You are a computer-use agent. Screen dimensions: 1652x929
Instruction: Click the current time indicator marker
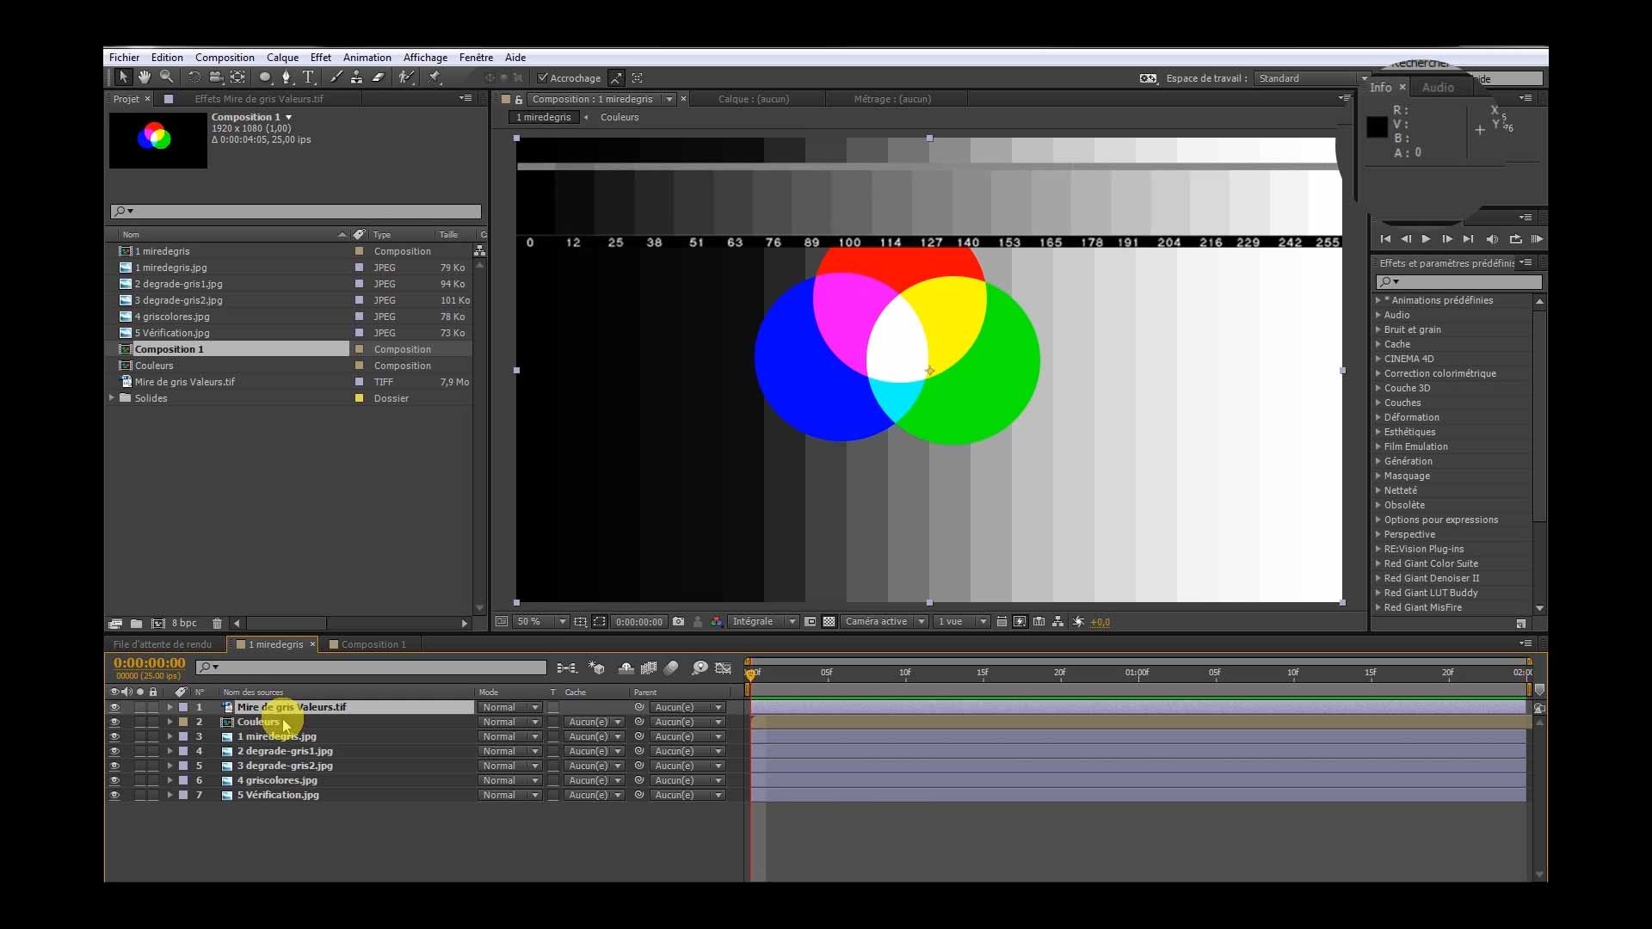[750, 674]
